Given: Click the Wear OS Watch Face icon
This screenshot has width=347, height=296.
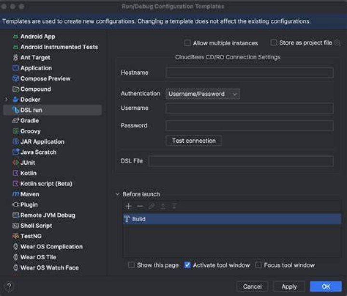Looking at the screenshot, I should [15, 268].
